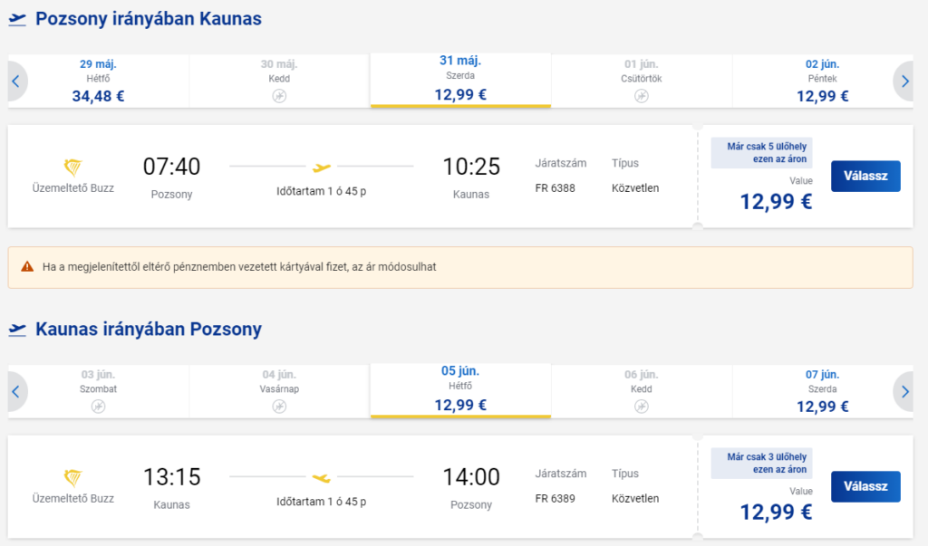Choose the FR 6389 flight with Válassz
The image size is (928, 546).
pyautogui.click(x=865, y=486)
